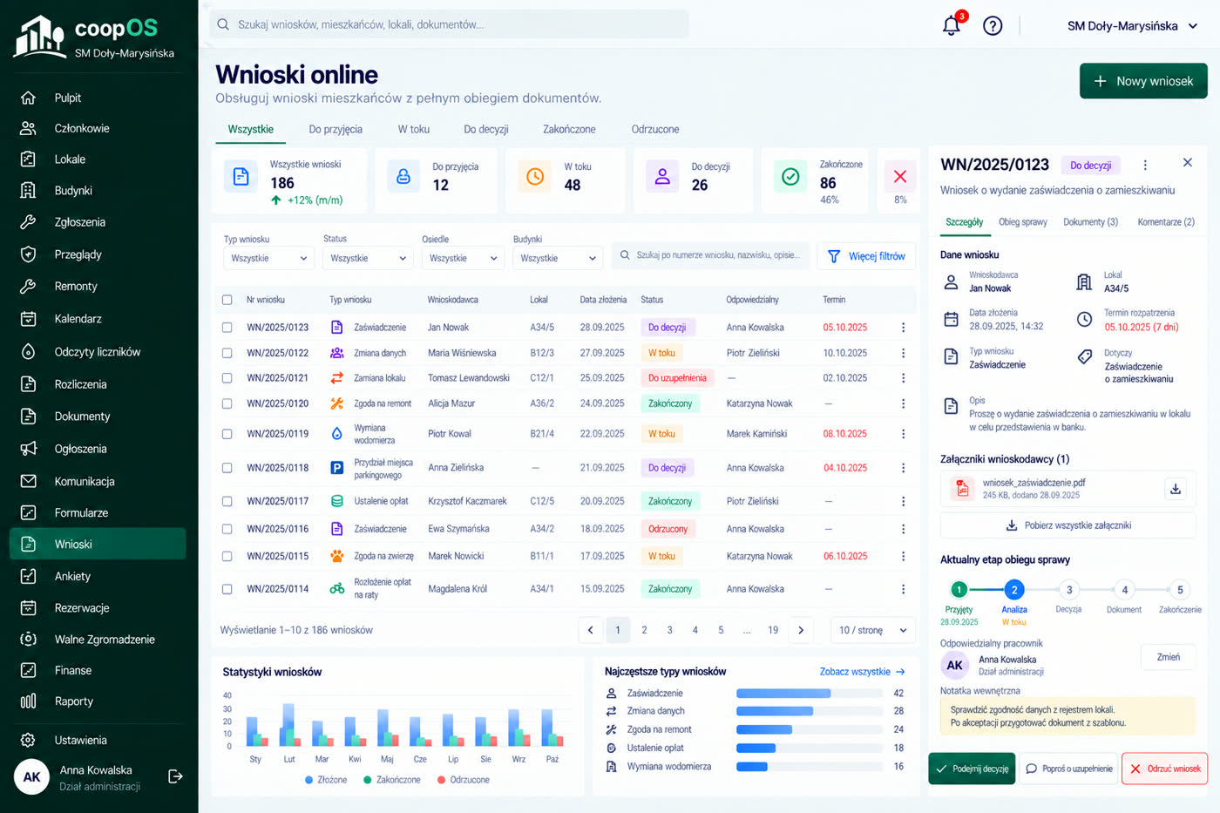This screenshot has width=1220, height=813.
Task: Click the Decyzja step 3 in workflow progress
Action: click(1069, 590)
